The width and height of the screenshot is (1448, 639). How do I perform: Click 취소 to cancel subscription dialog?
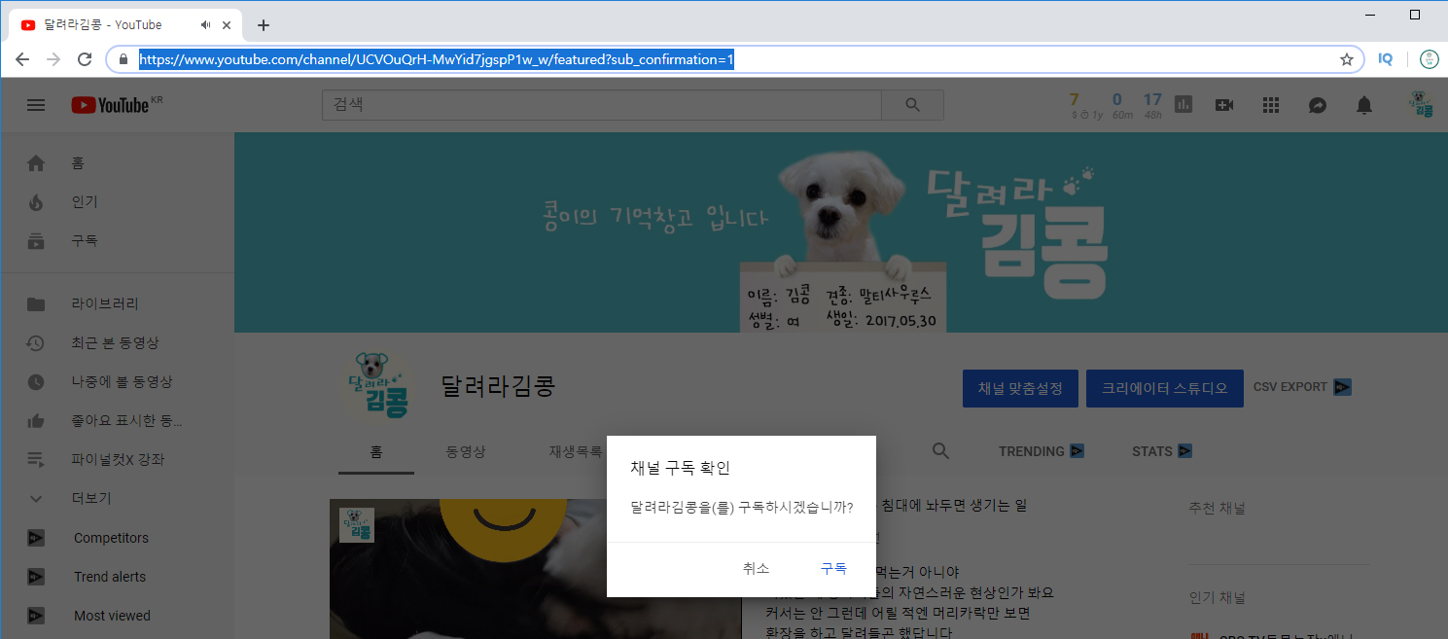click(756, 569)
